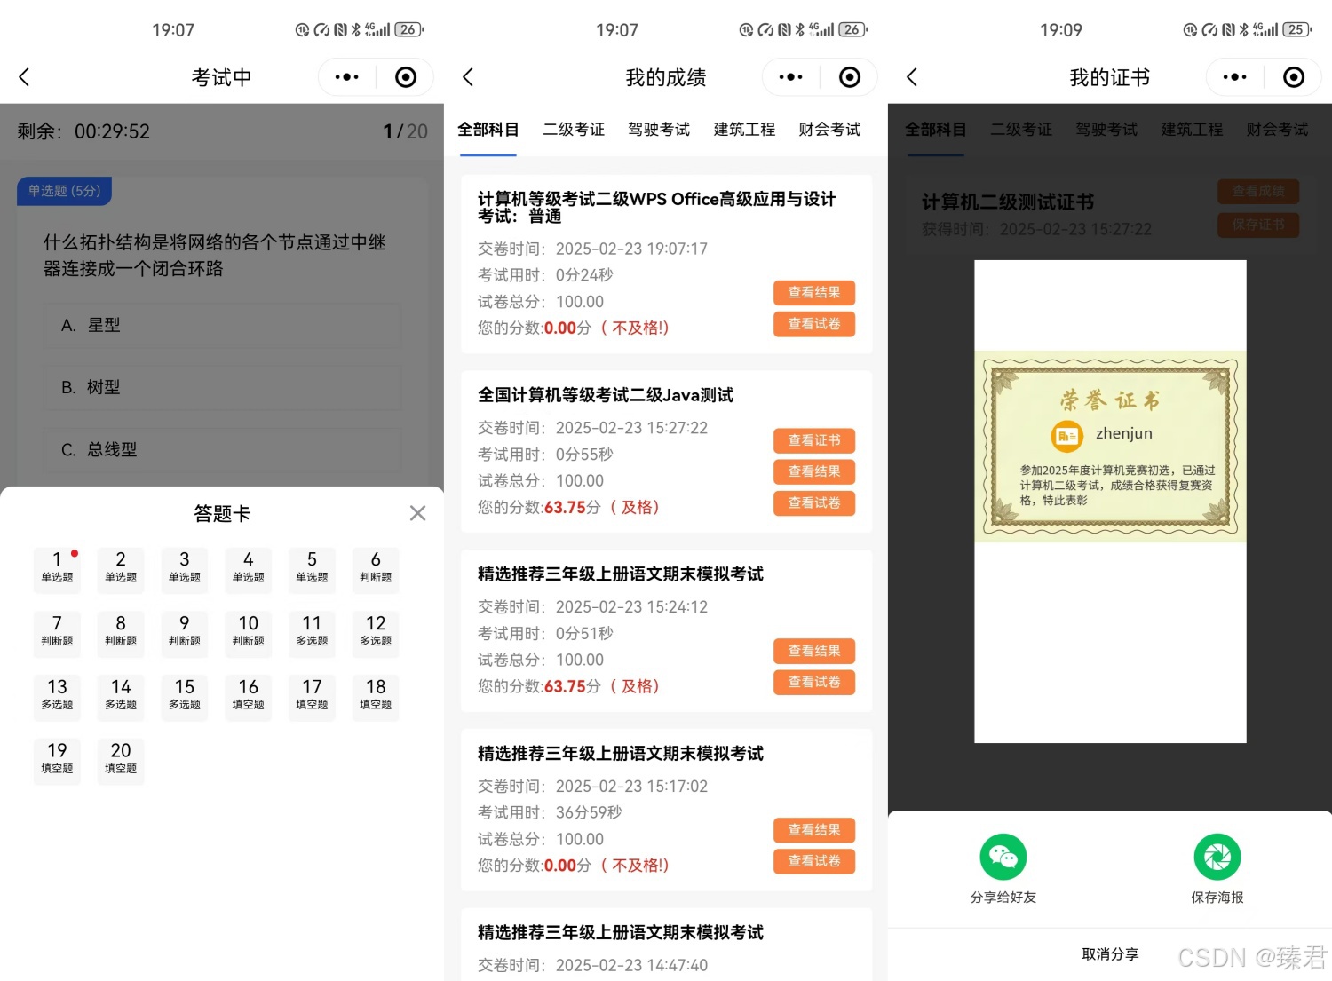Jump to question 16 填空题 in answer card

click(249, 698)
